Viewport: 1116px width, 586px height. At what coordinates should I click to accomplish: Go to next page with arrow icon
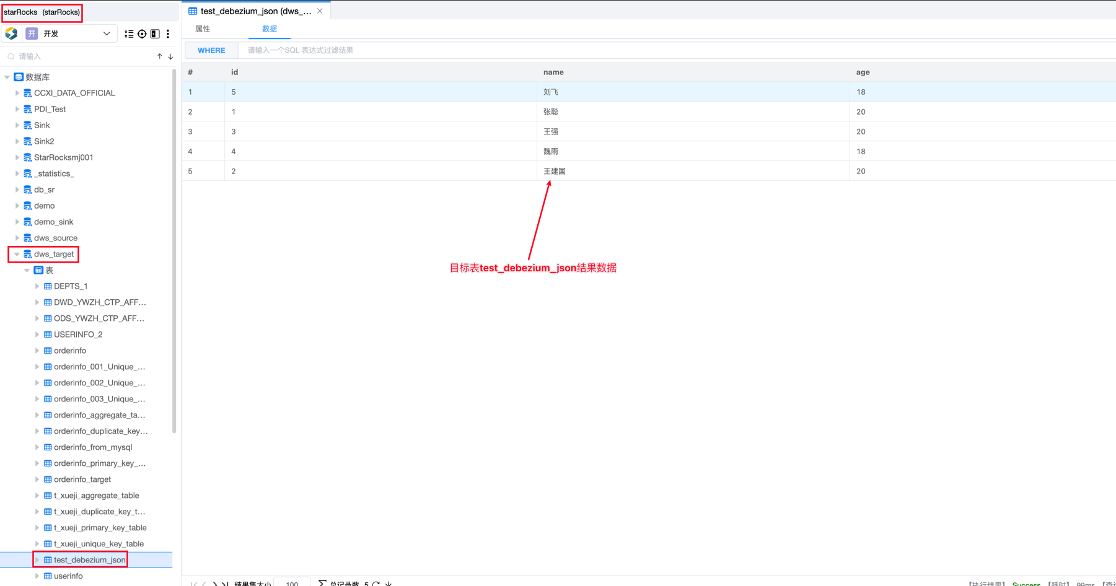point(216,583)
